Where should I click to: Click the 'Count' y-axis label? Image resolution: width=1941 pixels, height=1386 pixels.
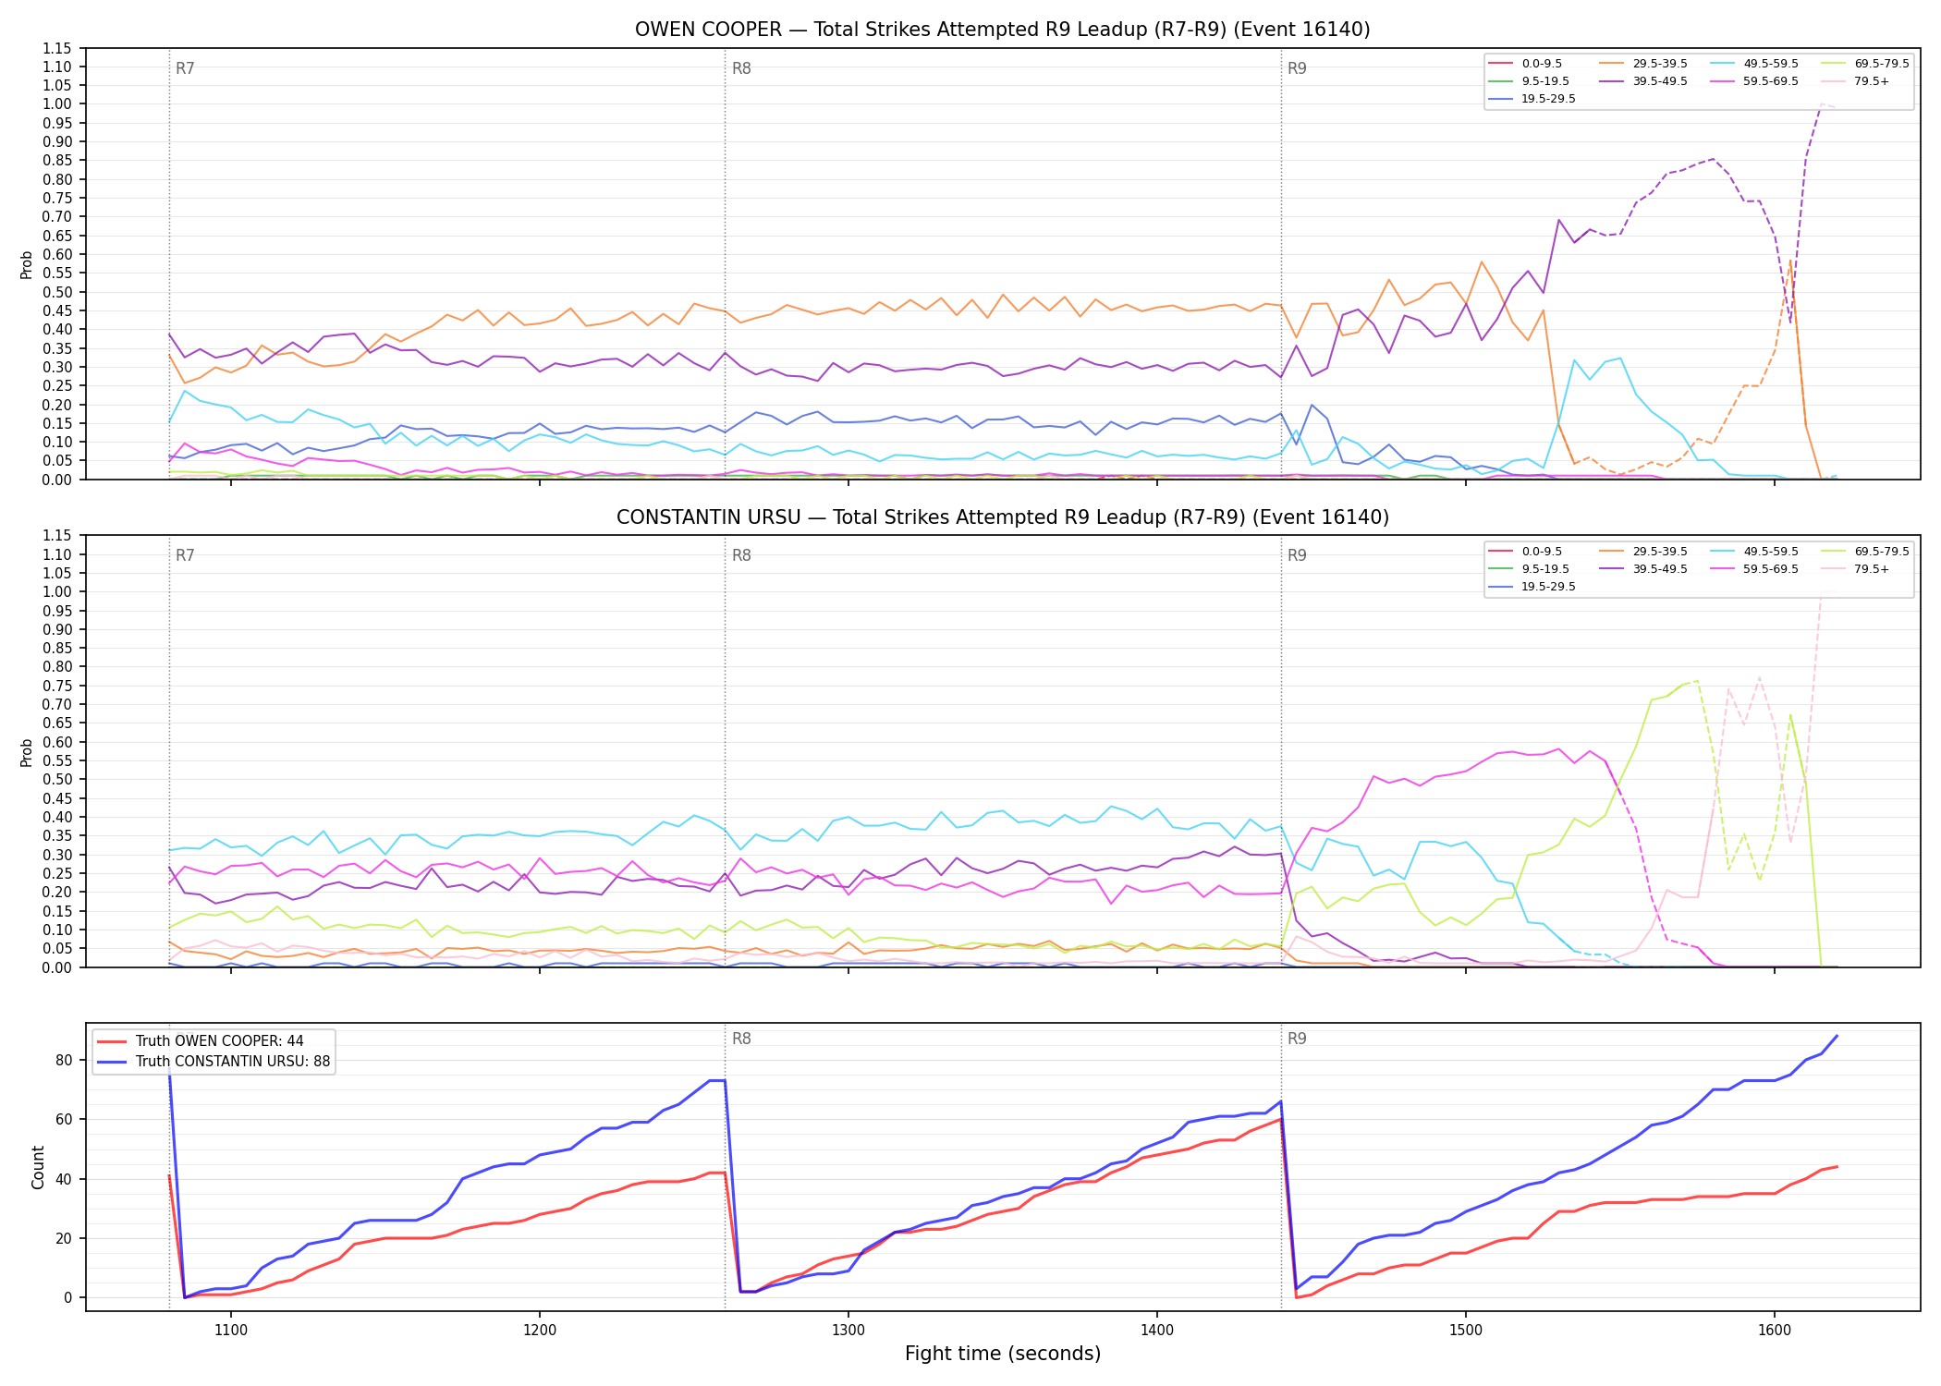click(38, 1167)
